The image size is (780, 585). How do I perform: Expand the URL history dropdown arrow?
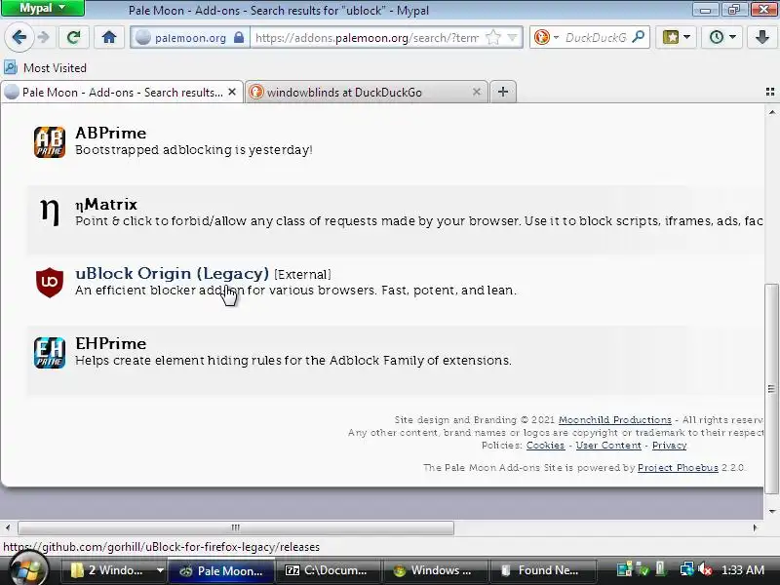click(x=513, y=37)
